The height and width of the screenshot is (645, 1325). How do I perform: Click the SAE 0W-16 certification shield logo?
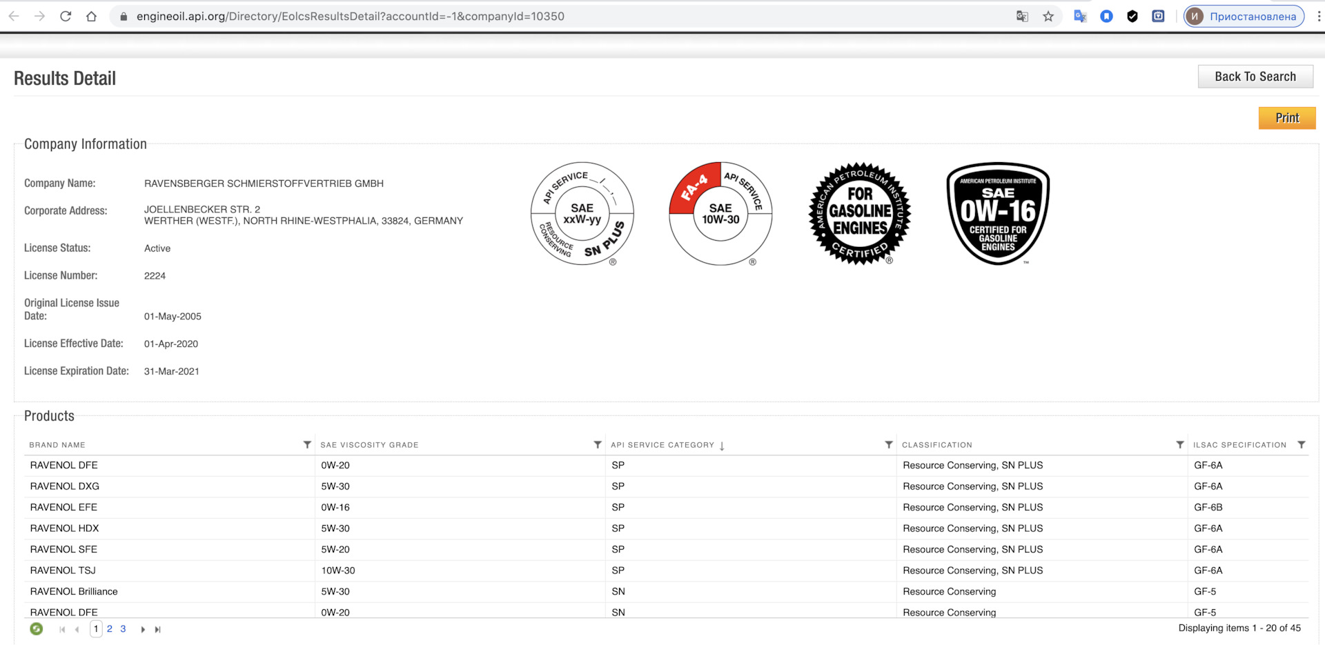(998, 213)
